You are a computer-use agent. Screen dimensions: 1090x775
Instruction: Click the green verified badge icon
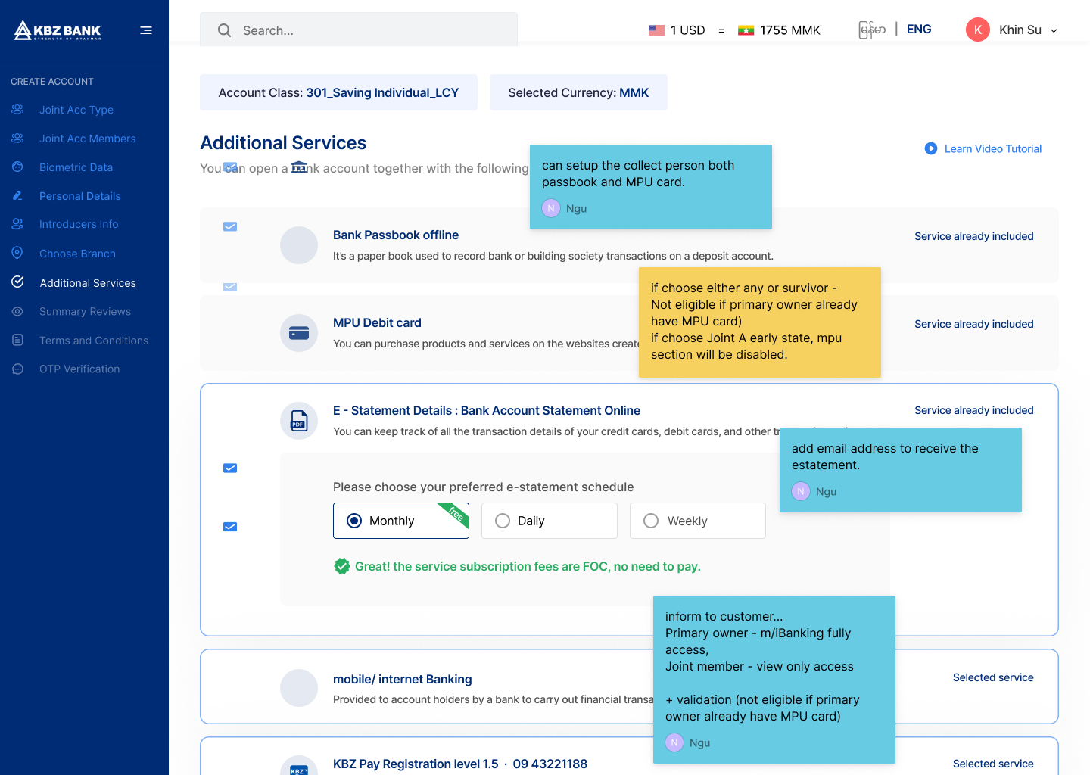[342, 566]
